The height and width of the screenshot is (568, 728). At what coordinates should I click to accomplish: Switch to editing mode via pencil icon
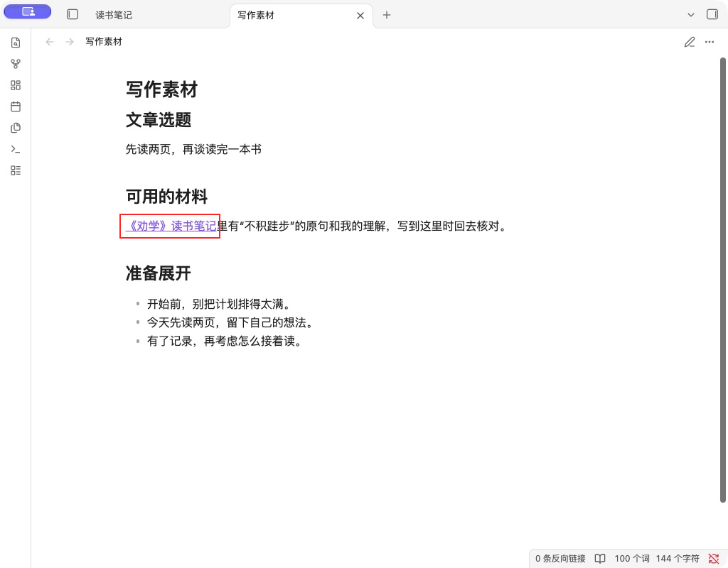coord(690,42)
